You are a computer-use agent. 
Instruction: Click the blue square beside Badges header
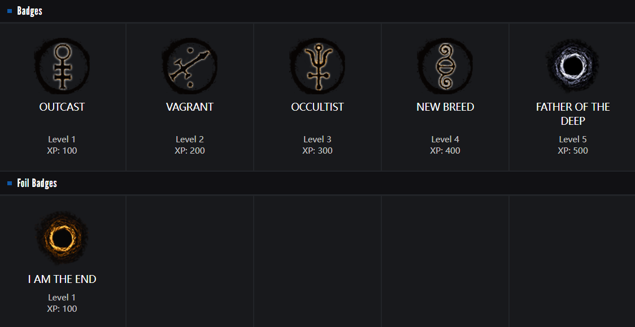click(10, 11)
